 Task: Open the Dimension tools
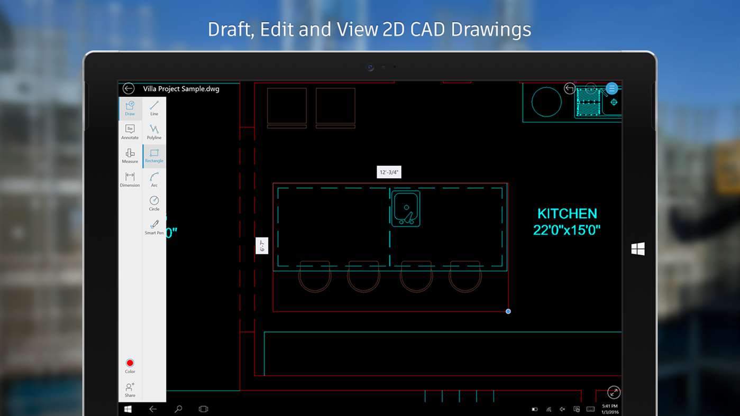coord(130,180)
